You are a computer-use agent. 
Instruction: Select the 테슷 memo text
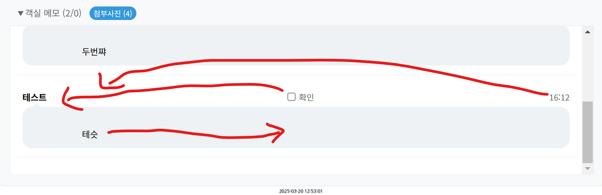point(90,134)
